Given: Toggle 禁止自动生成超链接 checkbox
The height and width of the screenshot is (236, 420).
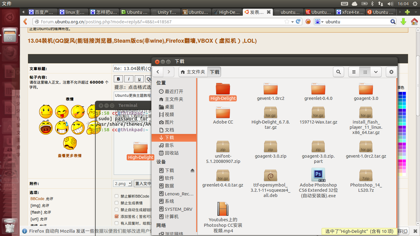Looking at the screenshot, I should pos(117,210).
